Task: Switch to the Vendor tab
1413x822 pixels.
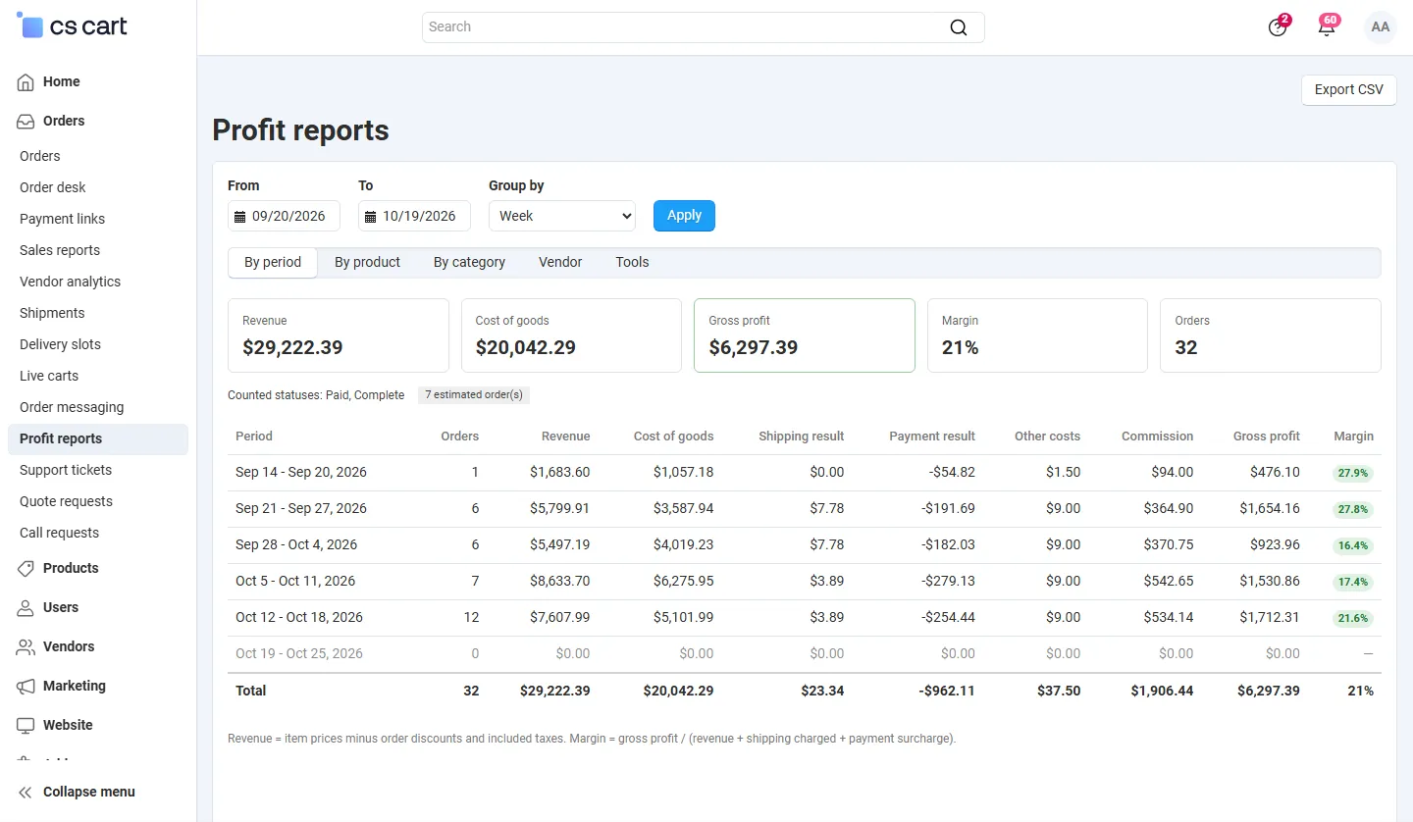Action: (560, 263)
